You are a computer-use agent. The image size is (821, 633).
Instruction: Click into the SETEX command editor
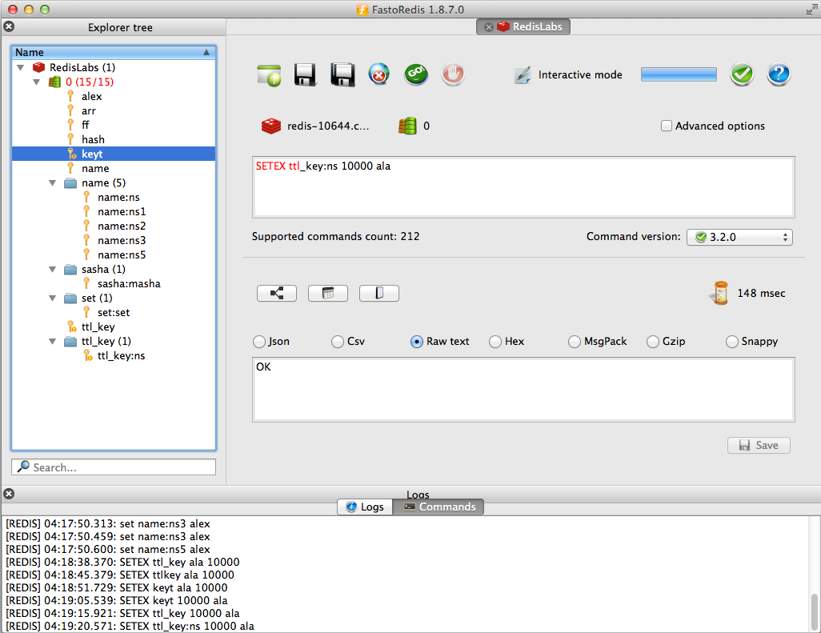[523, 187]
